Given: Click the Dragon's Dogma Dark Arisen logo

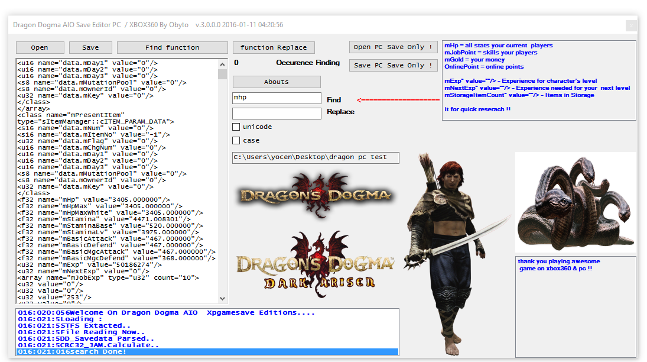Looking at the screenshot, I should pyautogui.click(x=315, y=263).
